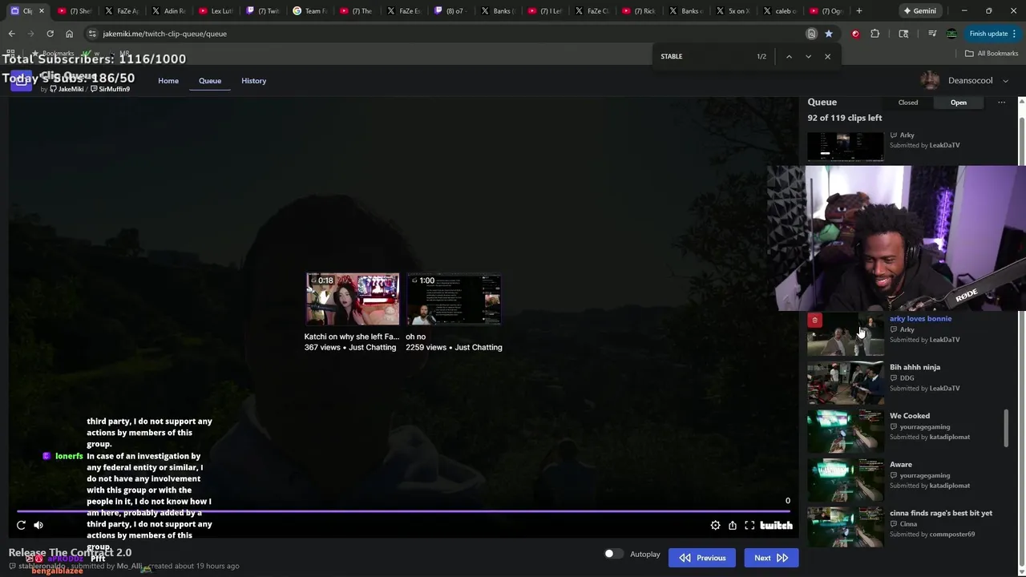Set the queue to Closed

(908, 103)
